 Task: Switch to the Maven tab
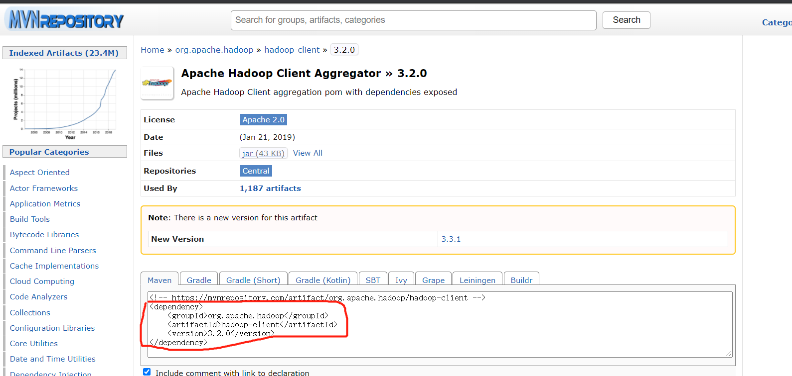pos(159,280)
